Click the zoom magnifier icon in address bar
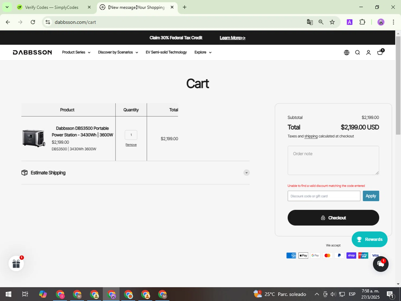Screen dimensions: 401x301 [x=321, y=22]
